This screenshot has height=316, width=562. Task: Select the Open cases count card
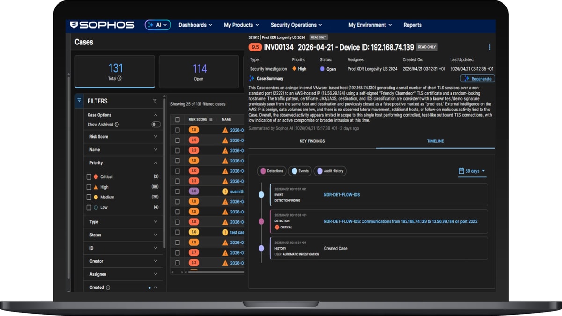tap(199, 72)
